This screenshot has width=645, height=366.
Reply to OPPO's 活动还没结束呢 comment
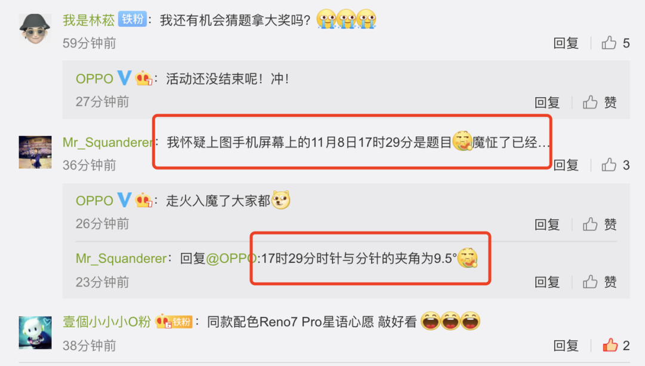[x=547, y=102]
